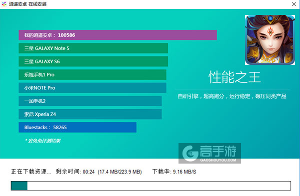Click the 高手游 watermark logo

(x=209, y=153)
